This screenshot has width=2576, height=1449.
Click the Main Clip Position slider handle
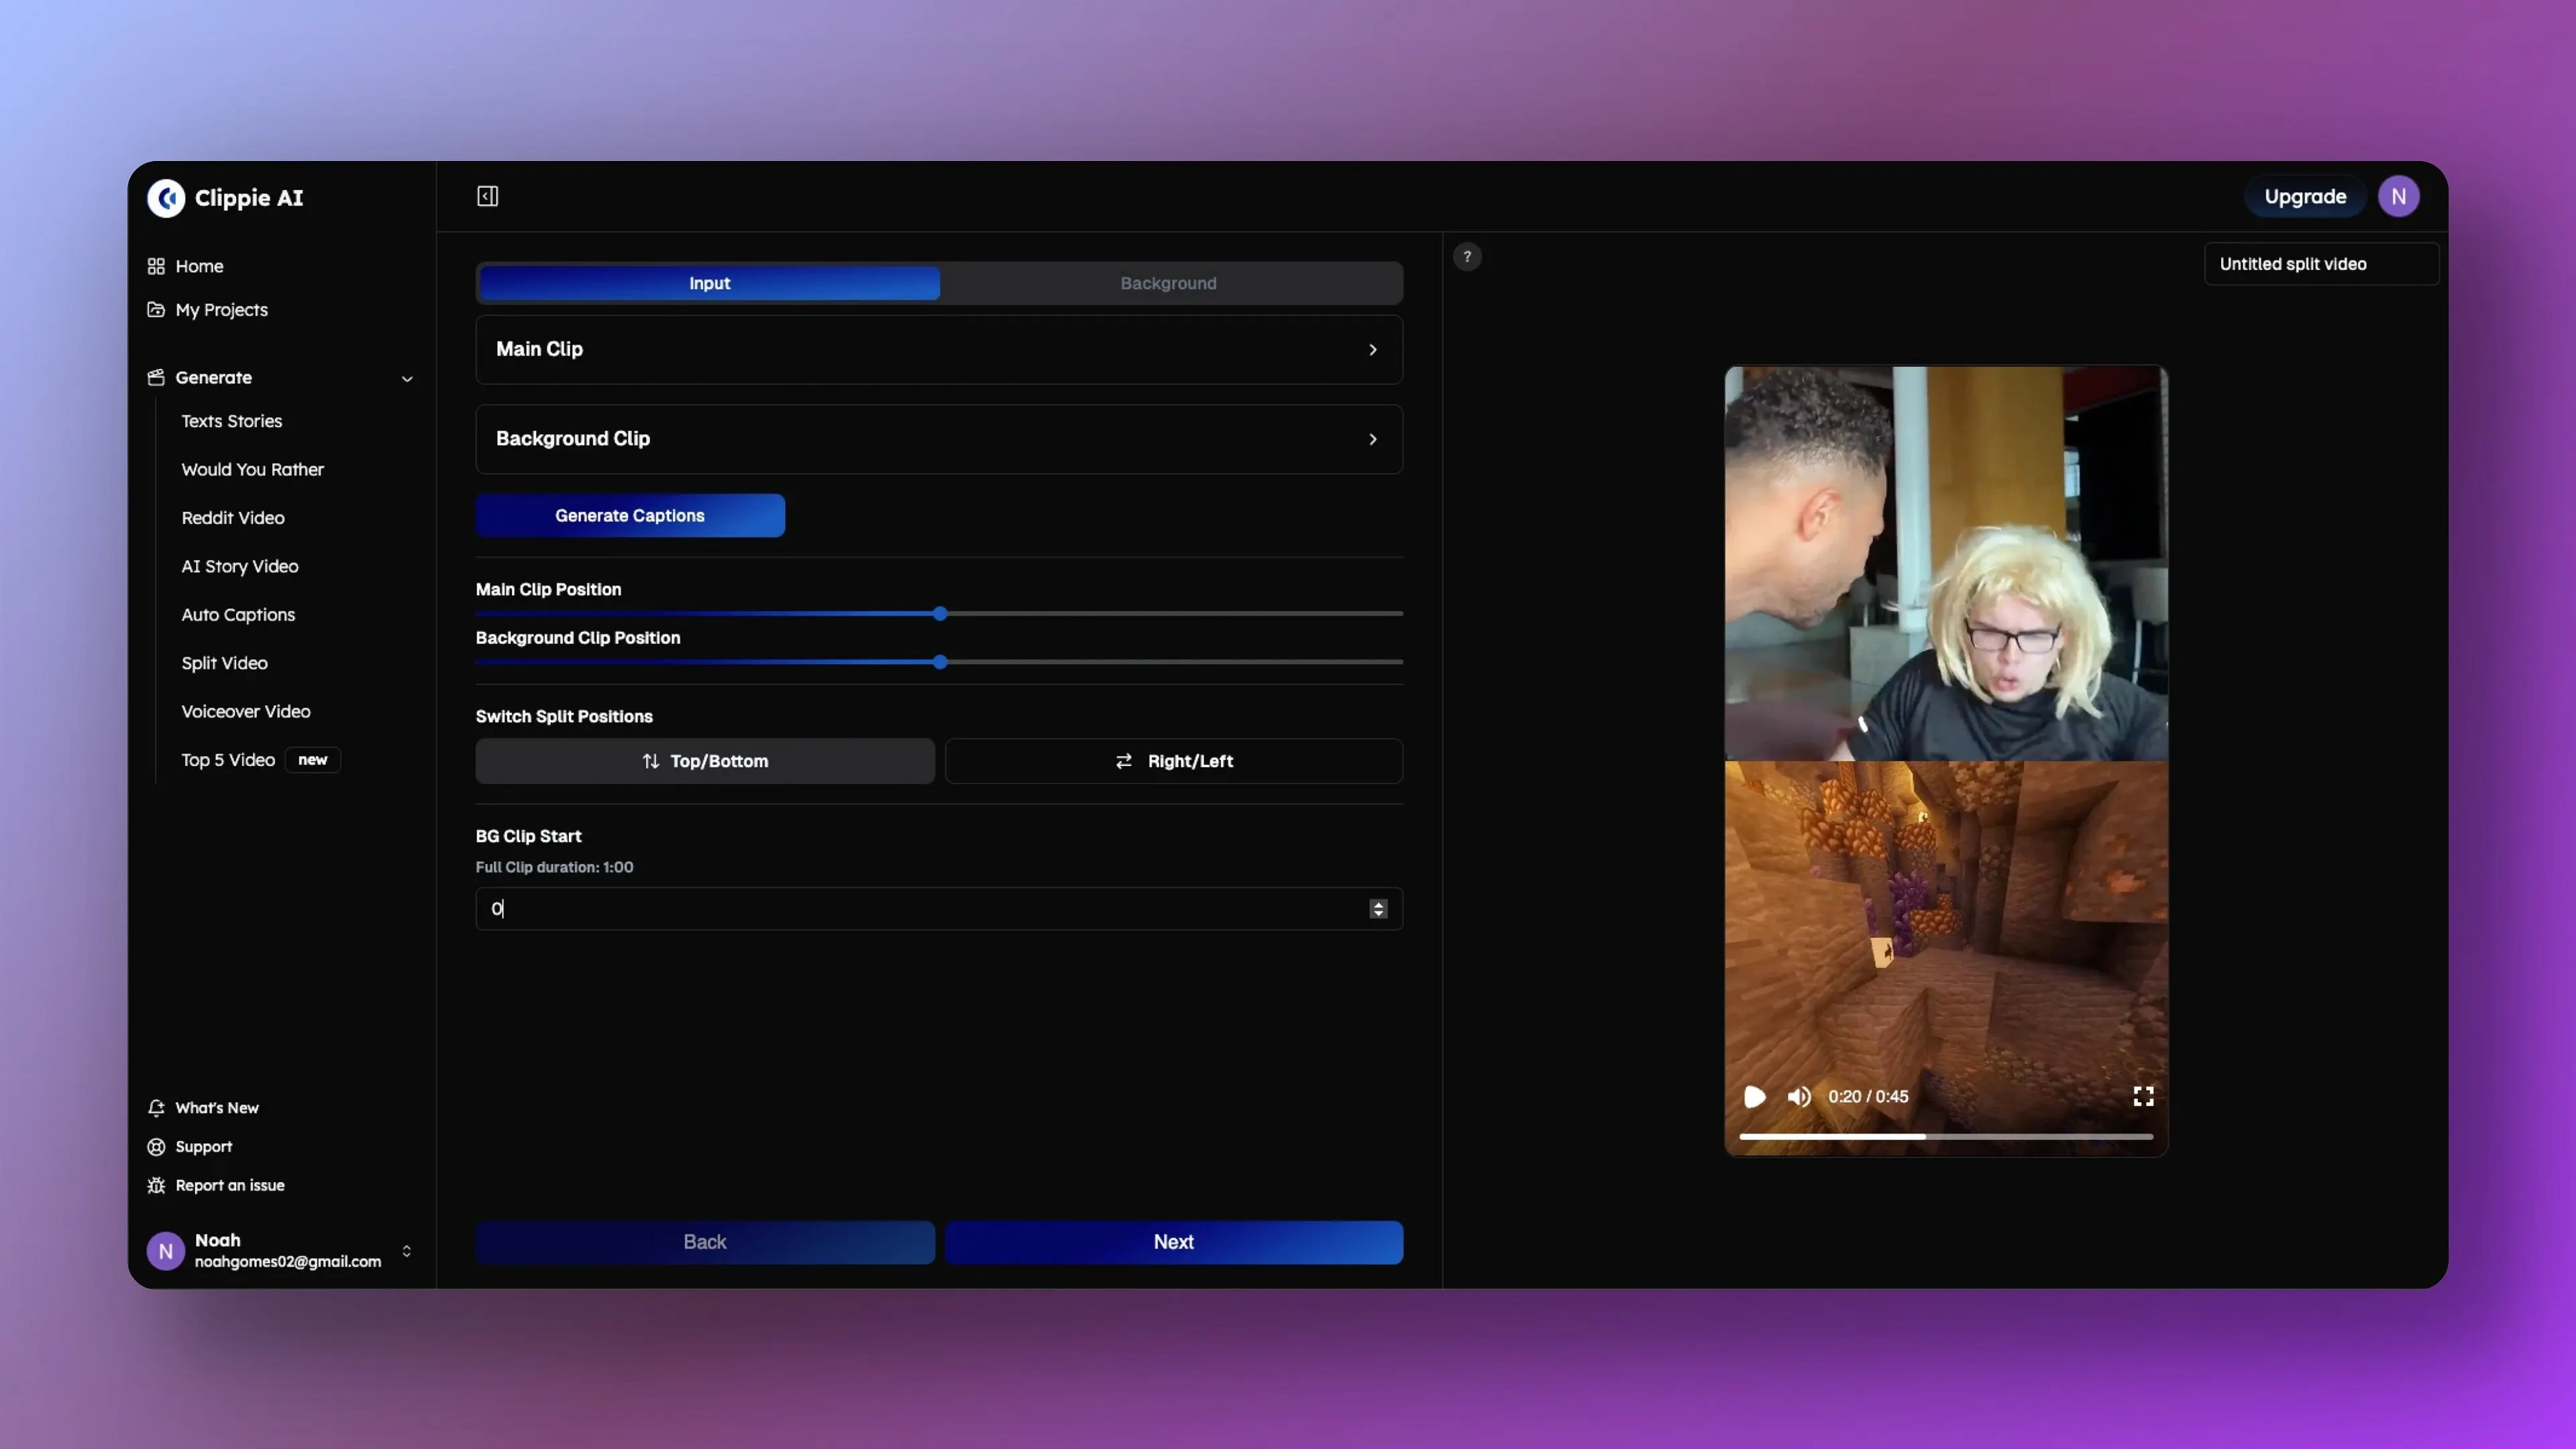pyautogui.click(x=940, y=614)
